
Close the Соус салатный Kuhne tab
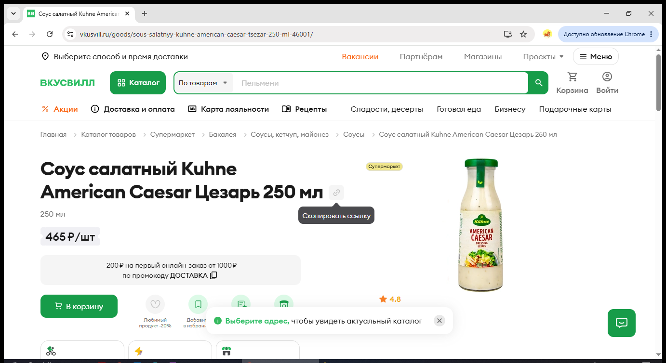click(x=127, y=13)
